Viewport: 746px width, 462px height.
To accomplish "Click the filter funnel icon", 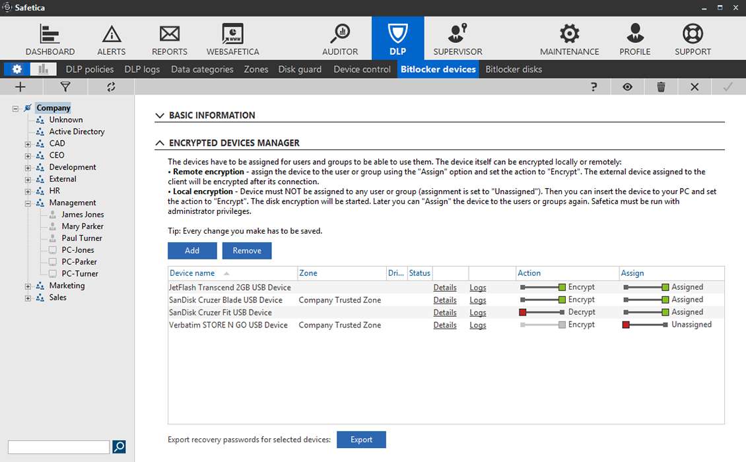I will 65,86.
